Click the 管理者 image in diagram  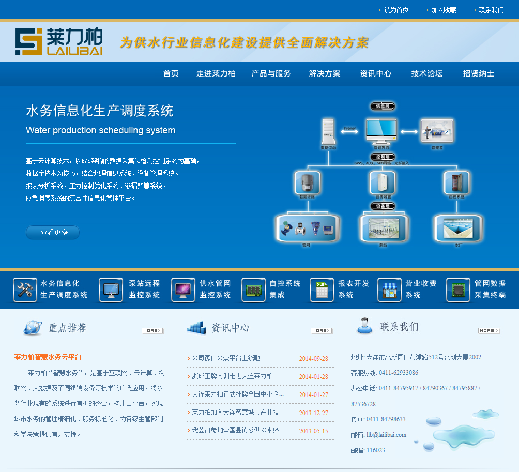[x=437, y=131]
